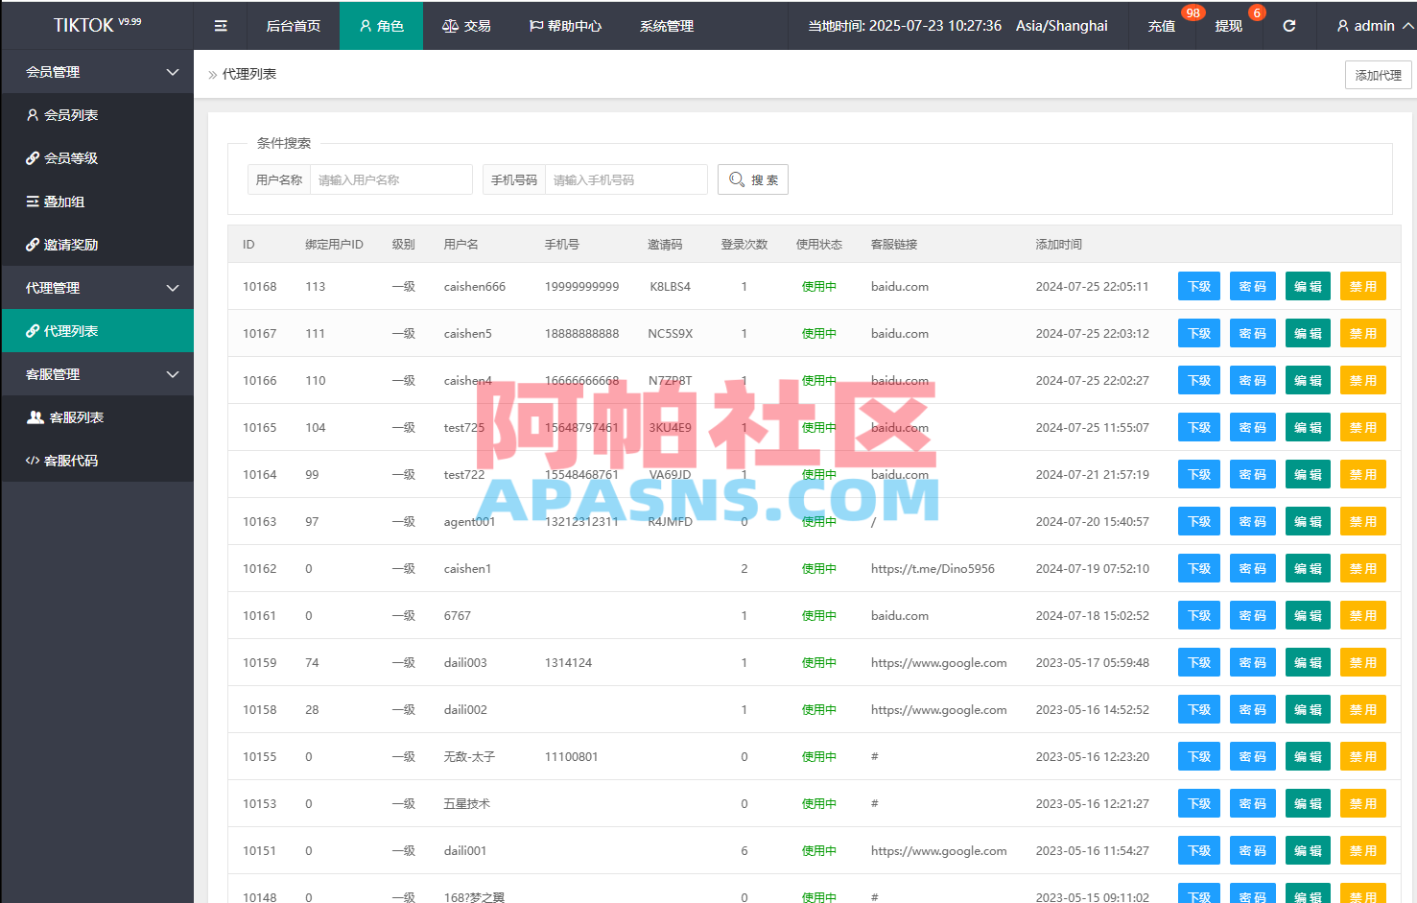Open 会员等级 in the sidebar
Viewport: 1417px width, 903px height.
97,158
